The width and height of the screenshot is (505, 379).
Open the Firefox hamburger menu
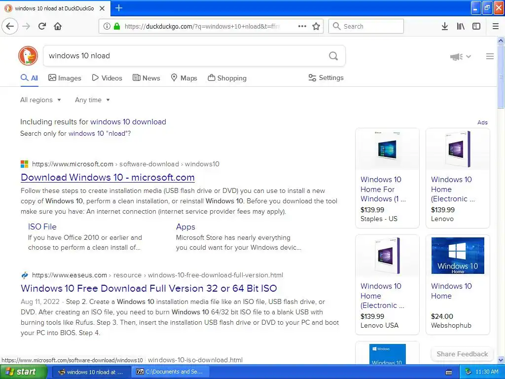(x=495, y=26)
